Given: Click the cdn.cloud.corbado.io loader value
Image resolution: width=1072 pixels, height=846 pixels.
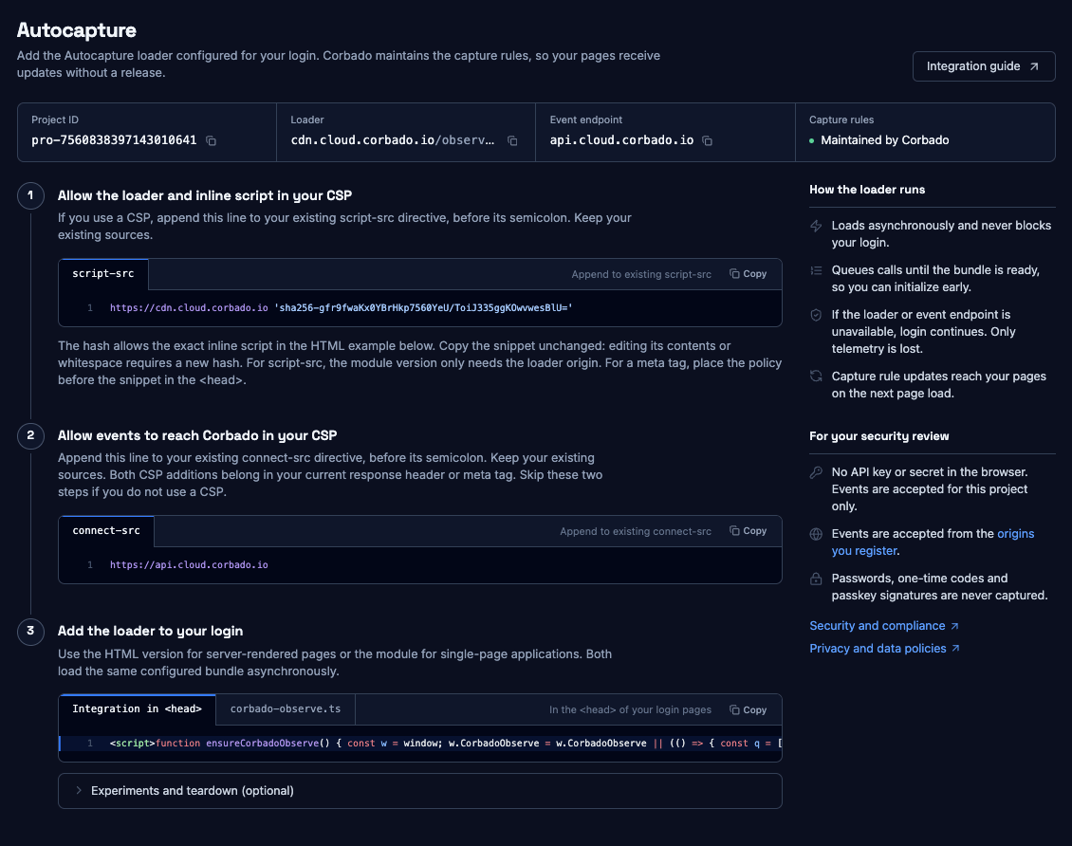Looking at the screenshot, I should pos(393,140).
